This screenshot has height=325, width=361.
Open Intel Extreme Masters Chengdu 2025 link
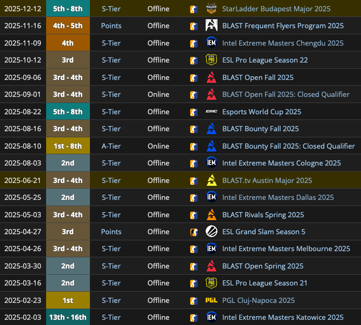(283, 43)
